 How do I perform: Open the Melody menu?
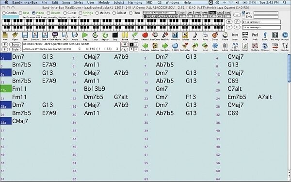click(x=104, y=2)
